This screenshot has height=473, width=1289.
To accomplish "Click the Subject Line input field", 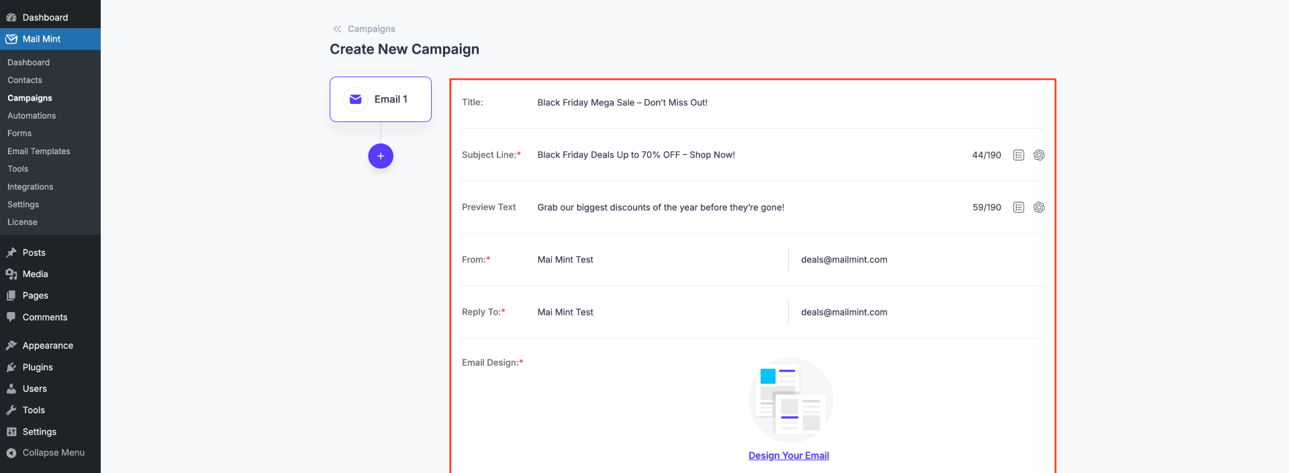I will tap(749, 155).
